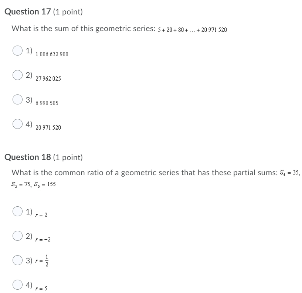Image resolution: width=302 pixels, height=293 pixels.
Task: Choose r = -2 for Question 18
Action: (x=17, y=236)
